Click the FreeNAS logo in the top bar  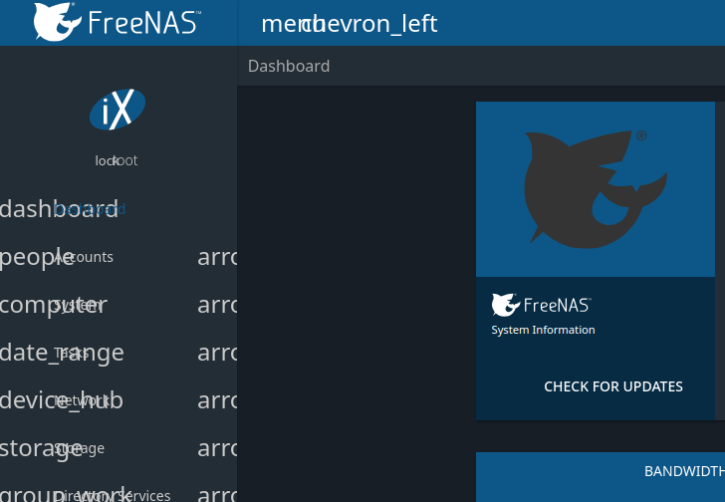(x=117, y=22)
